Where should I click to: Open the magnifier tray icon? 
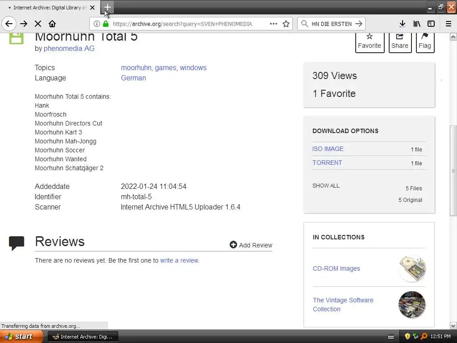coord(424,337)
